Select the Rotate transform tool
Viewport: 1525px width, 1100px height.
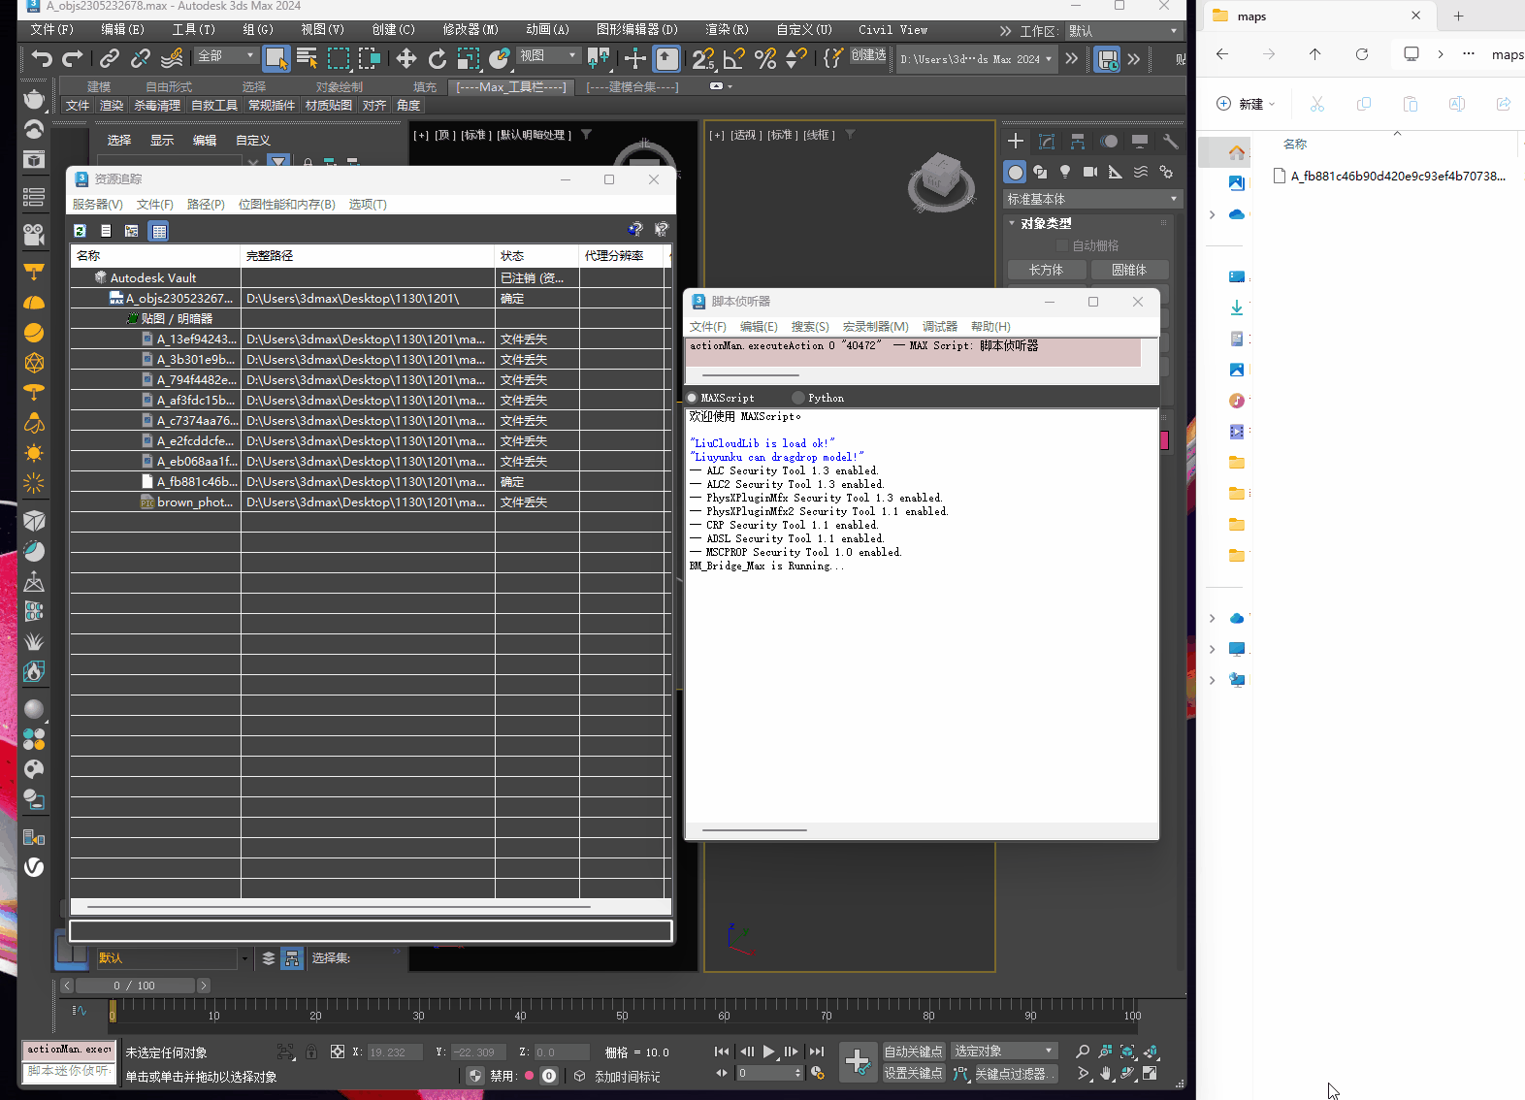click(438, 59)
